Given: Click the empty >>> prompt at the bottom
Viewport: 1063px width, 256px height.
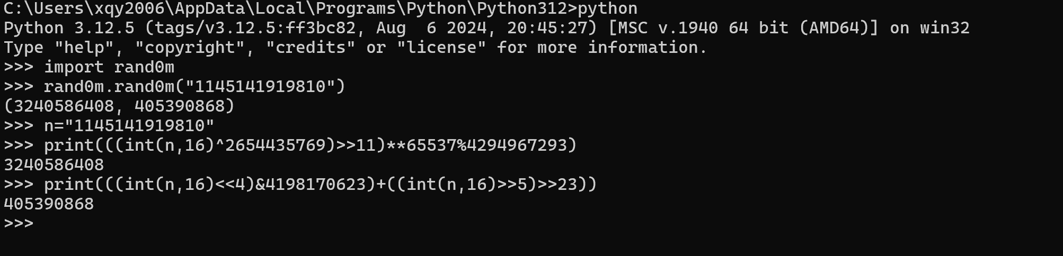Looking at the screenshot, I should 19,223.
